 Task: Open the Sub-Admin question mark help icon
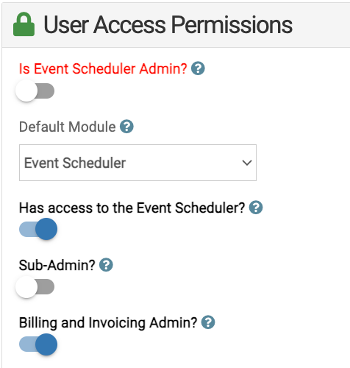106,265
